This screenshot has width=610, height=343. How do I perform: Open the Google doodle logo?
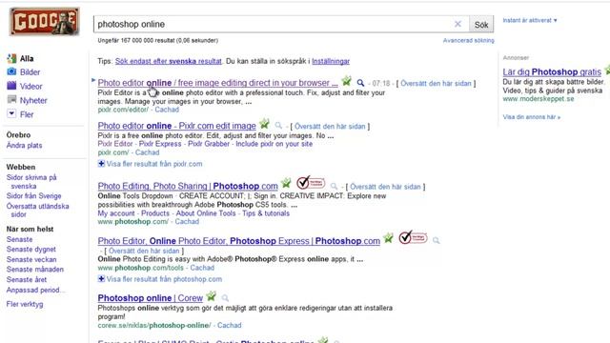tap(45, 21)
